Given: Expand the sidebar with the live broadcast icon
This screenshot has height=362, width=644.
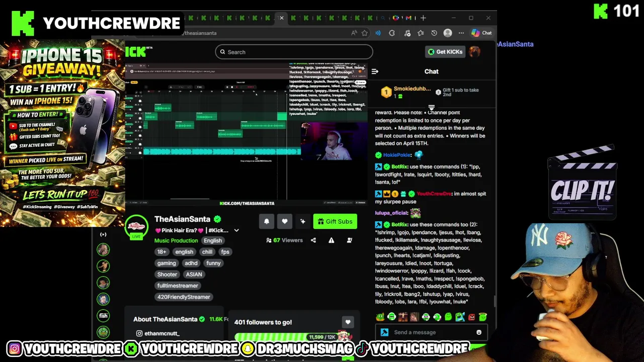Looking at the screenshot, I should (103, 234).
